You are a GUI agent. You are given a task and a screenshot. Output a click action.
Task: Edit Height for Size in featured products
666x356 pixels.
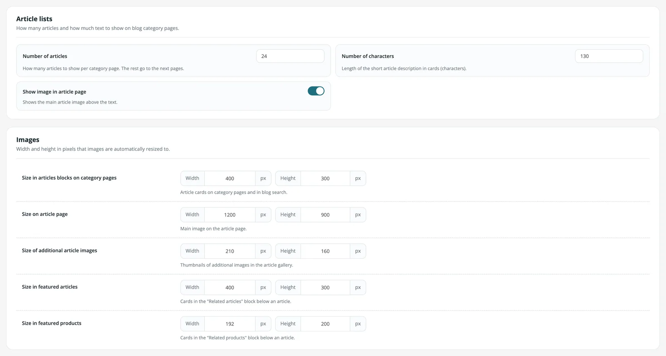point(325,324)
